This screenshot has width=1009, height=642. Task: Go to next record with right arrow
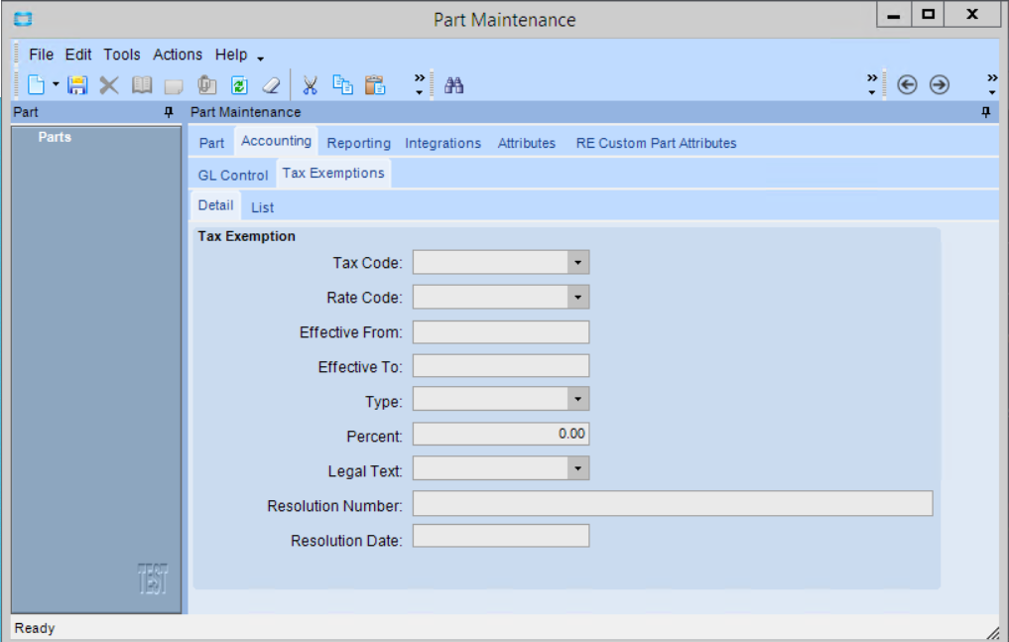coord(939,84)
